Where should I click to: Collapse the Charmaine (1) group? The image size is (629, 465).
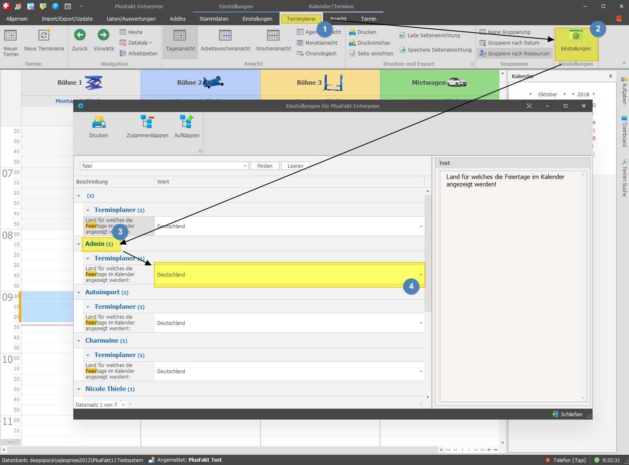coord(79,341)
